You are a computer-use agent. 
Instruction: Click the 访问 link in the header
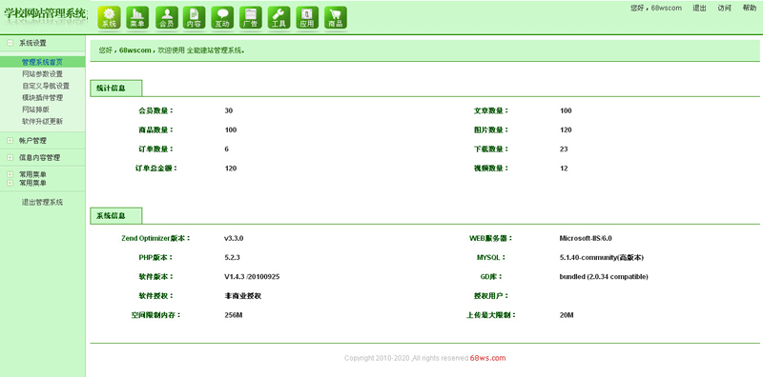725,8
